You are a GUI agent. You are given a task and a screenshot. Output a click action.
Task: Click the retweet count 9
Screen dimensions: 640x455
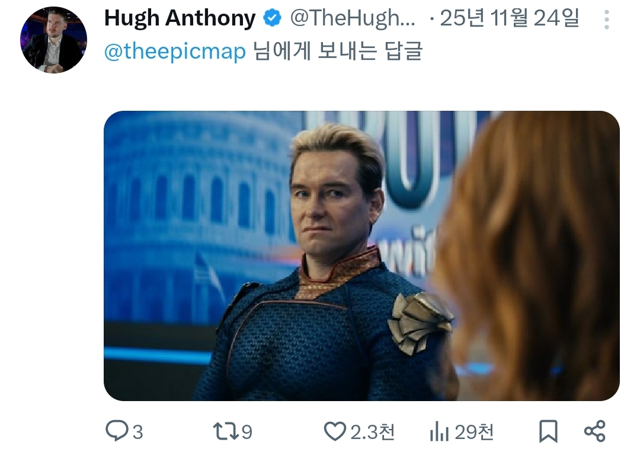247,432
